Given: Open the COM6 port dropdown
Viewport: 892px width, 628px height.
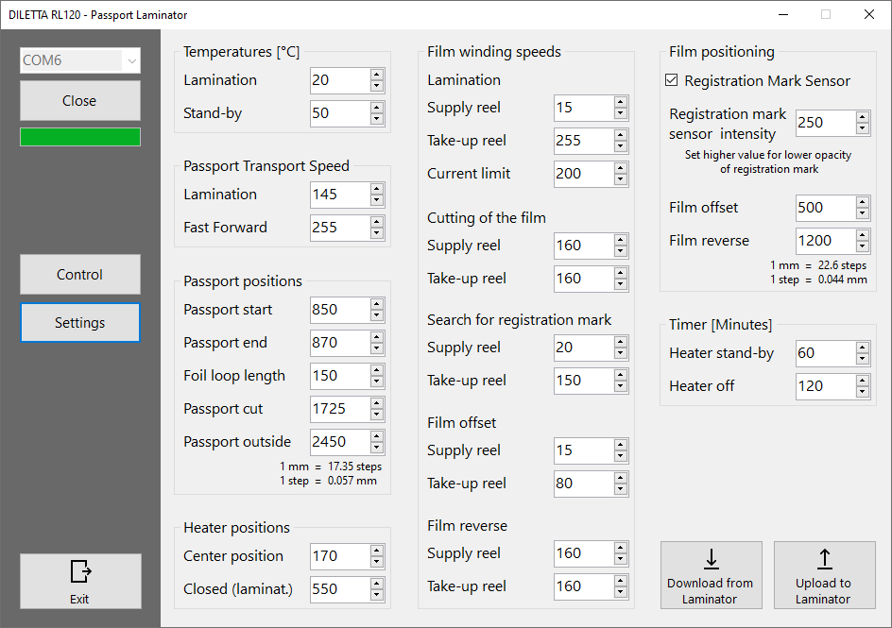Looking at the screenshot, I should tap(130, 60).
